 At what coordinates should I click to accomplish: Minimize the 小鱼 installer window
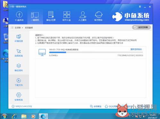(145, 7)
